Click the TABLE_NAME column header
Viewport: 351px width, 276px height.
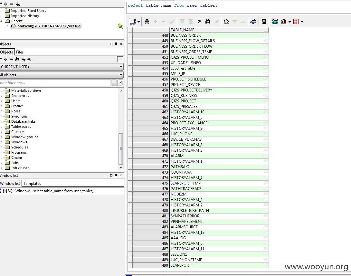tap(217, 30)
